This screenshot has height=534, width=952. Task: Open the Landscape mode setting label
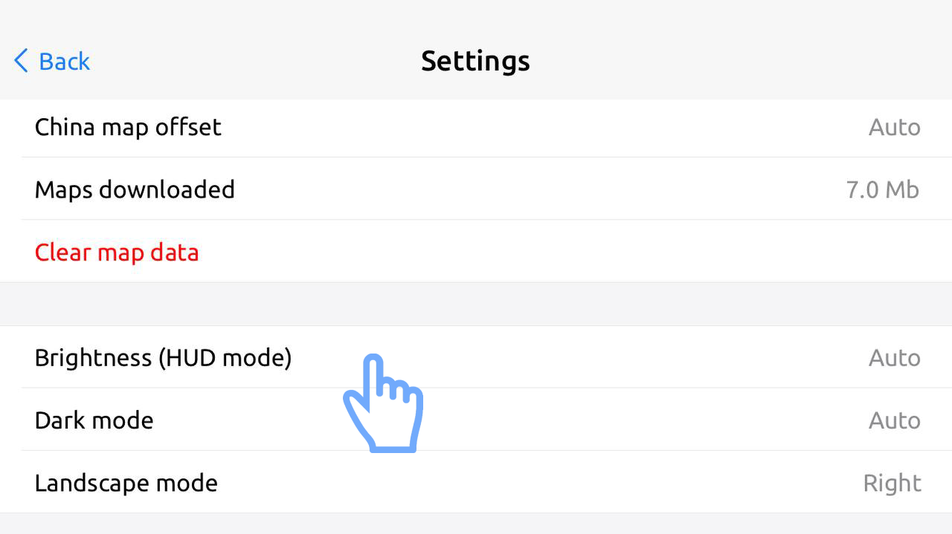[126, 483]
